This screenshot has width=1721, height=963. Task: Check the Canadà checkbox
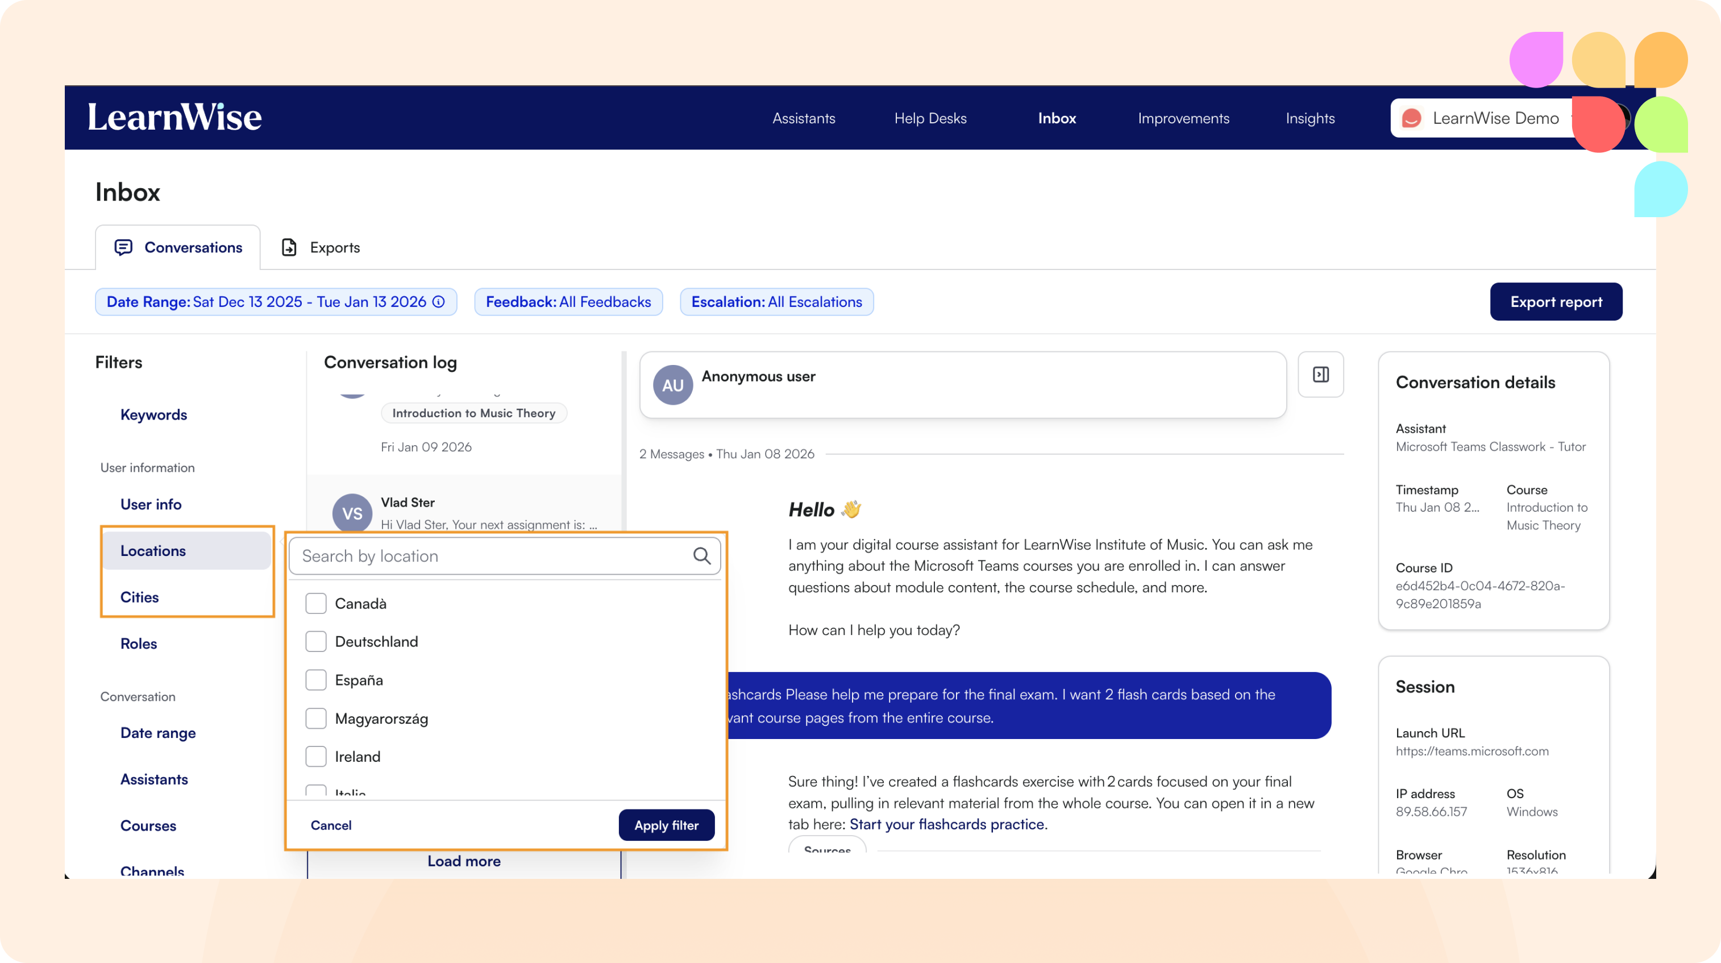pyautogui.click(x=315, y=604)
